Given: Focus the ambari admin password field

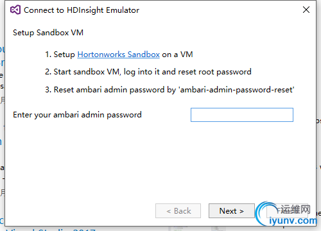Looking at the screenshot, I should coord(242,115).
